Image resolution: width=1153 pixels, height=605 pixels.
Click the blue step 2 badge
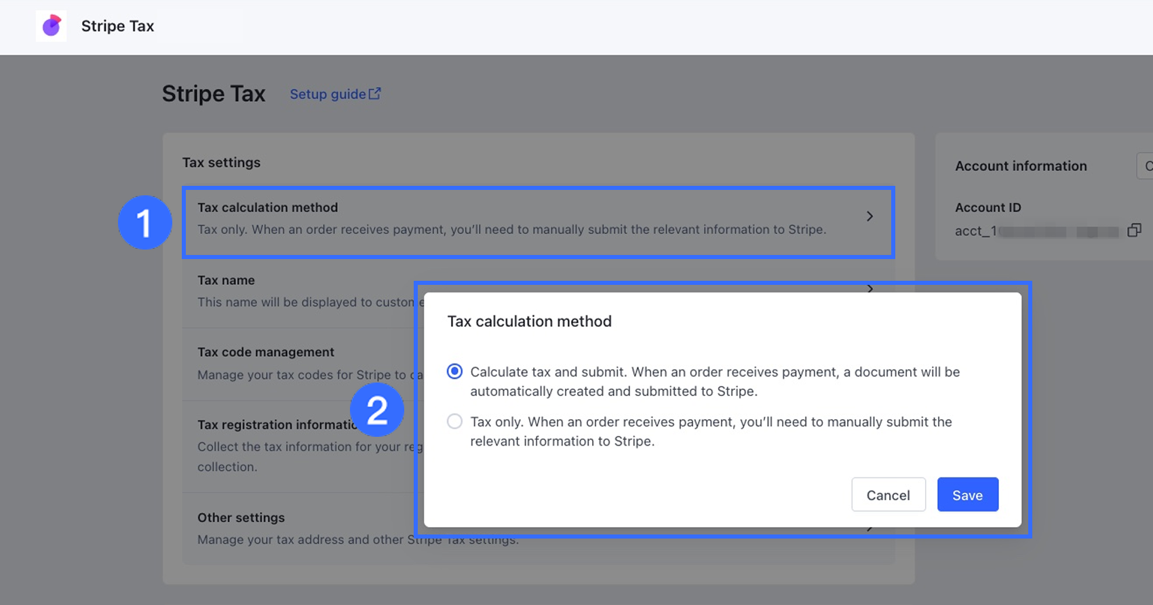coord(376,410)
